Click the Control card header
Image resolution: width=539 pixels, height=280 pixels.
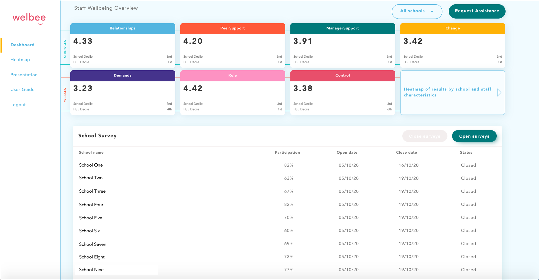(342, 76)
